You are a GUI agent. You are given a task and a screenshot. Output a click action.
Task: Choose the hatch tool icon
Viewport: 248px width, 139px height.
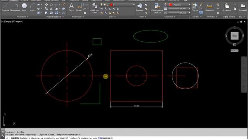click(x=38, y=13)
